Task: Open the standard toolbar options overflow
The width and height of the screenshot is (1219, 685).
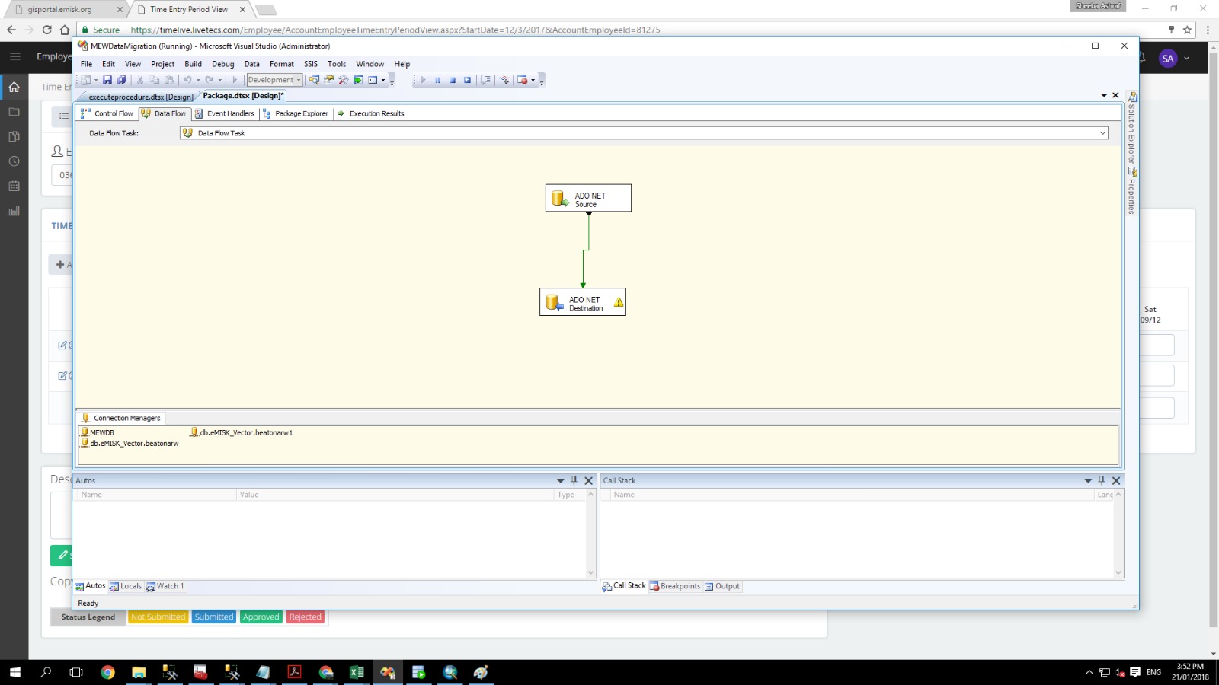Action: pyautogui.click(x=392, y=81)
